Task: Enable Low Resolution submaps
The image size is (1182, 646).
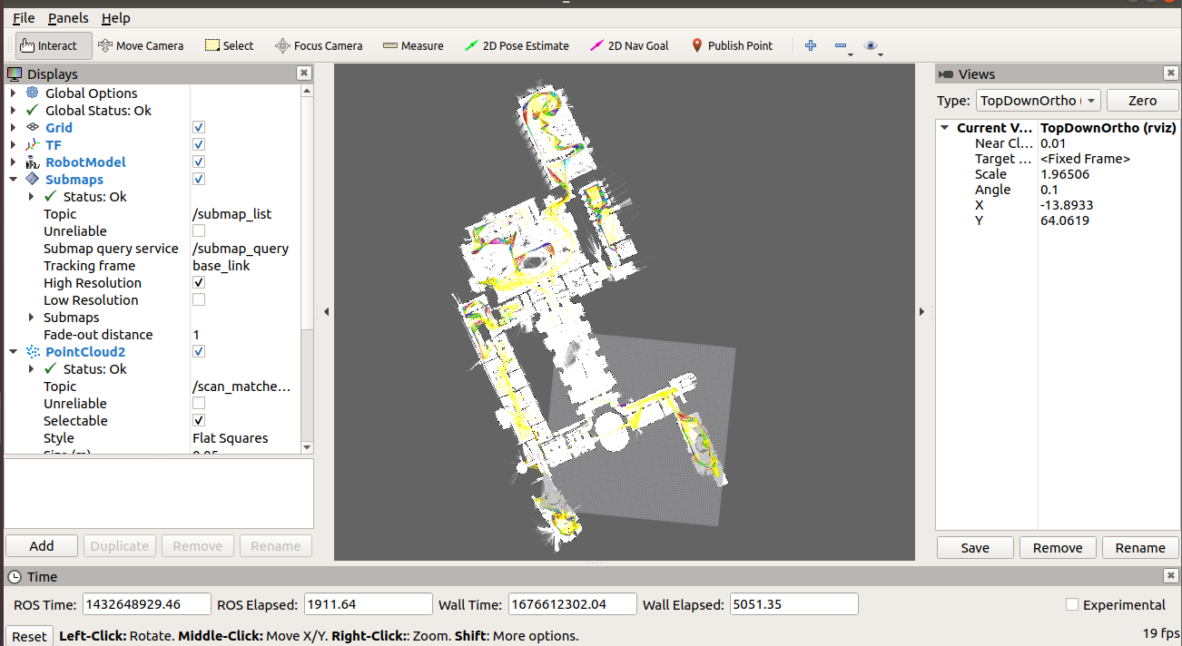Action: [198, 299]
